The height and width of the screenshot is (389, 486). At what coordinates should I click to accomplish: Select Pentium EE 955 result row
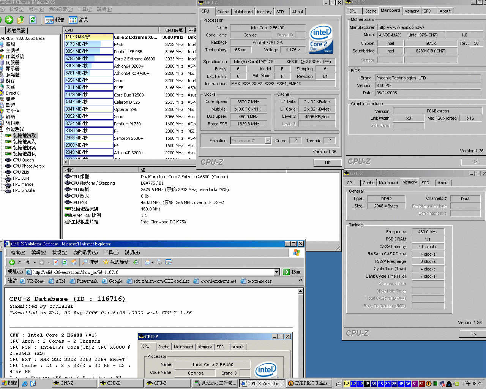click(130, 52)
